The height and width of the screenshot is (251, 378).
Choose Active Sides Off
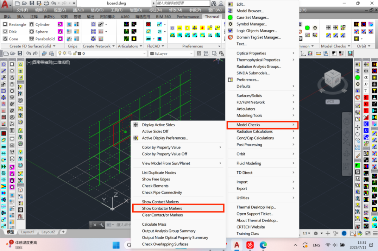[x=155, y=131]
